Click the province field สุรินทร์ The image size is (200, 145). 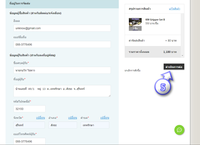click(29, 125)
